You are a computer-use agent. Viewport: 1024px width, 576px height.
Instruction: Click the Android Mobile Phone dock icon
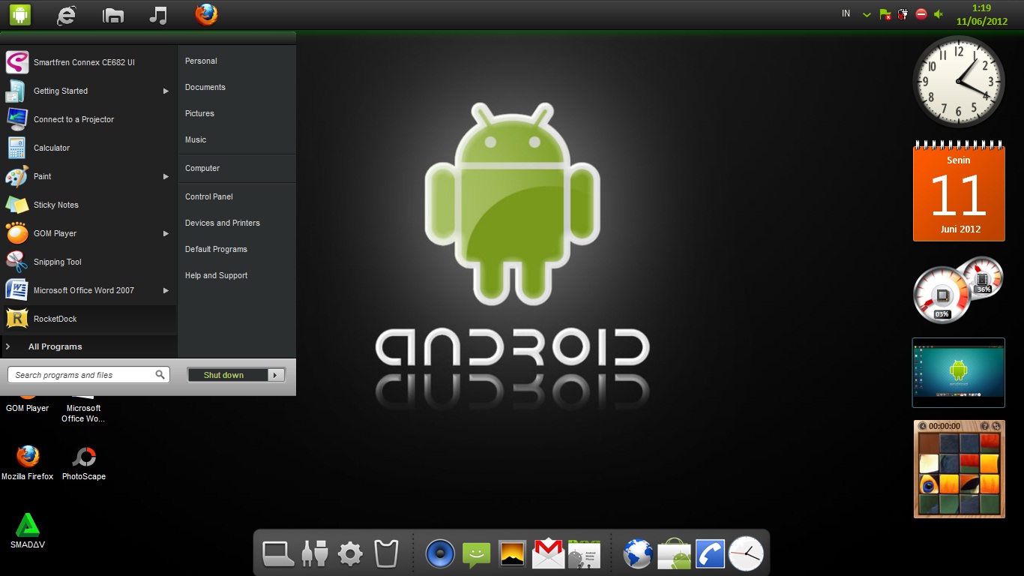pos(584,553)
